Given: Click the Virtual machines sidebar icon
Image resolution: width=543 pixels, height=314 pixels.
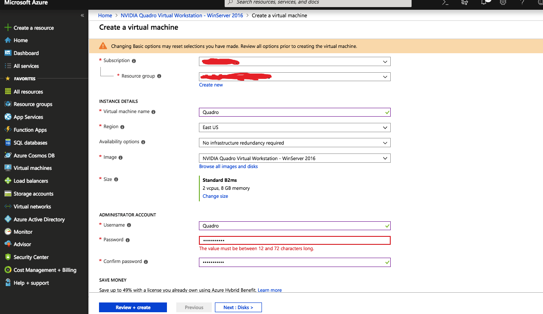Looking at the screenshot, I should click(8, 168).
